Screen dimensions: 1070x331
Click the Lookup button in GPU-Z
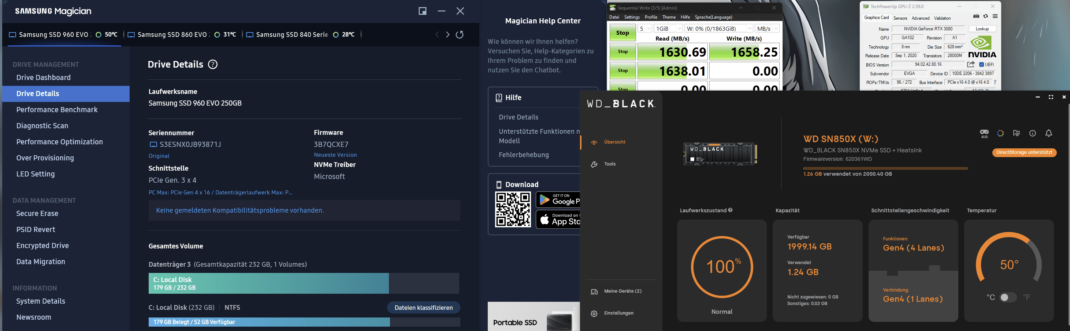click(x=982, y=29)
